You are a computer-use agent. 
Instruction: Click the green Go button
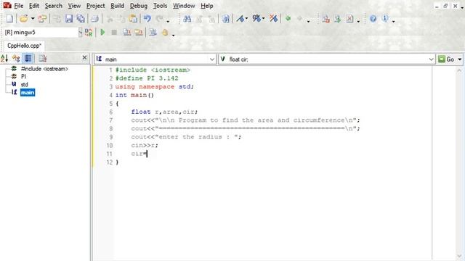point(446,59)
